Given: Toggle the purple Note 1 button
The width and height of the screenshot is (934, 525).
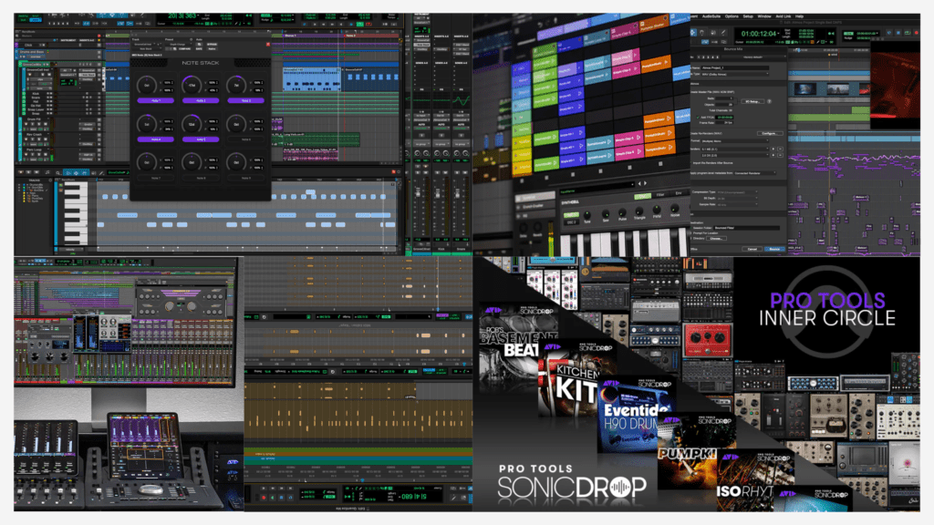Looking at the screenshot, I should point(155,100).
